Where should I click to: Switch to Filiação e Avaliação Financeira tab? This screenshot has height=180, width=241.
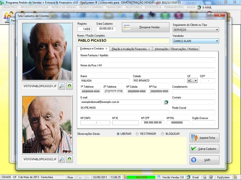tap(130, 49)
